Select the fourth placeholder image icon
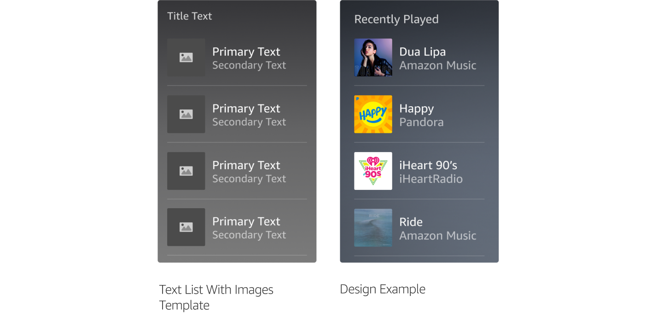The width and height of the screenshot is (663, 313). 186,227
